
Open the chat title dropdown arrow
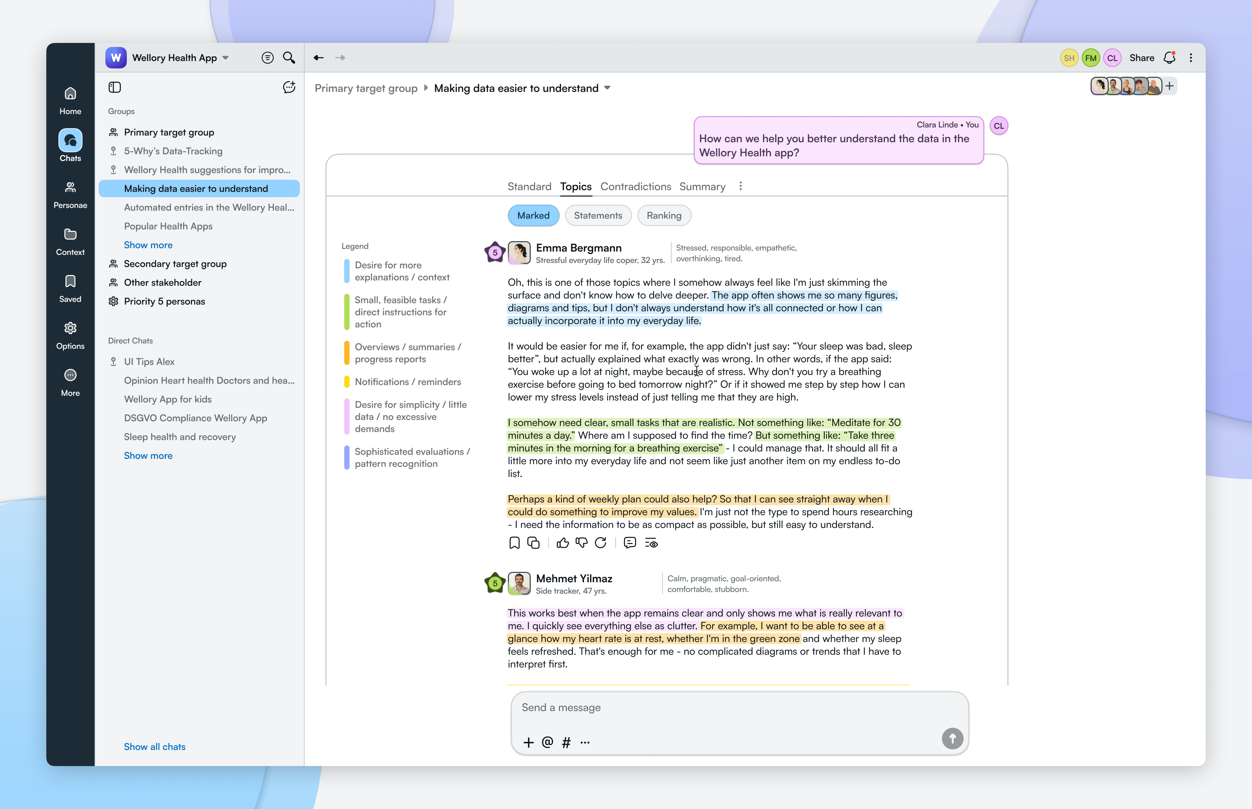click(x=607, y=88)
